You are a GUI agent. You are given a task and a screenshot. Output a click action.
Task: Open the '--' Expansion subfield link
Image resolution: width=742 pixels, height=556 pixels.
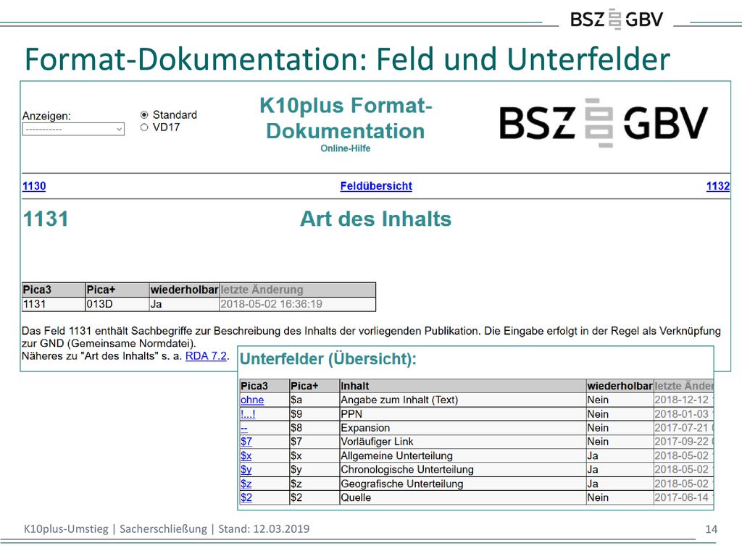[244, 428]
